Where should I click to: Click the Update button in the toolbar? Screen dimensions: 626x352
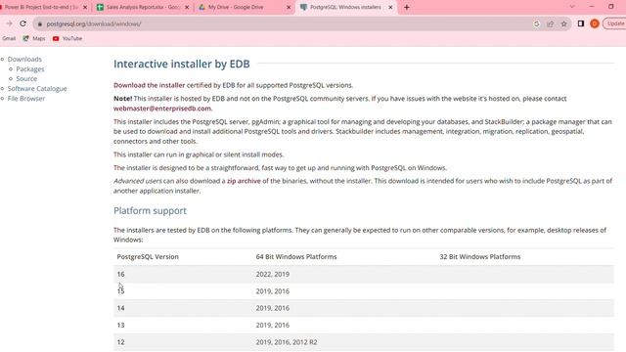[615, 23]
